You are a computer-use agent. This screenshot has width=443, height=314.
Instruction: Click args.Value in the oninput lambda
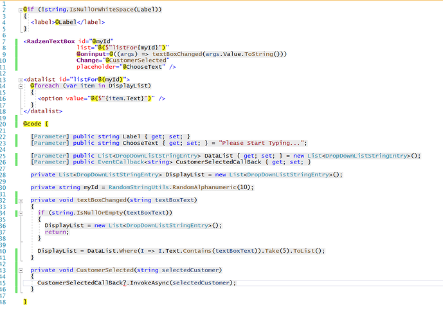tap(223, 54)
